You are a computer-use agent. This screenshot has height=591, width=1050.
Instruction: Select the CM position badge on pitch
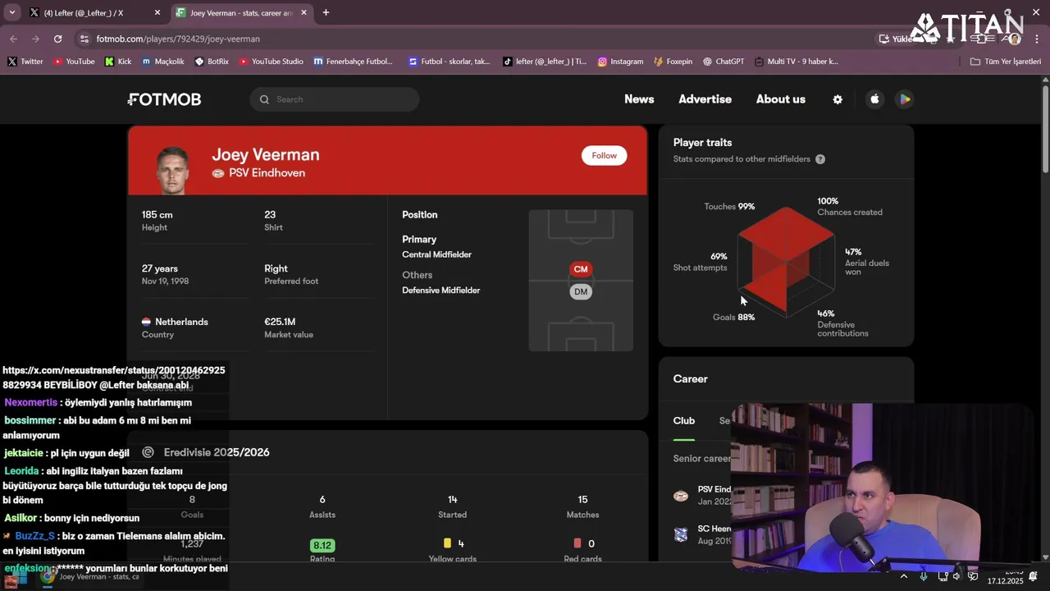click(581, 269)
